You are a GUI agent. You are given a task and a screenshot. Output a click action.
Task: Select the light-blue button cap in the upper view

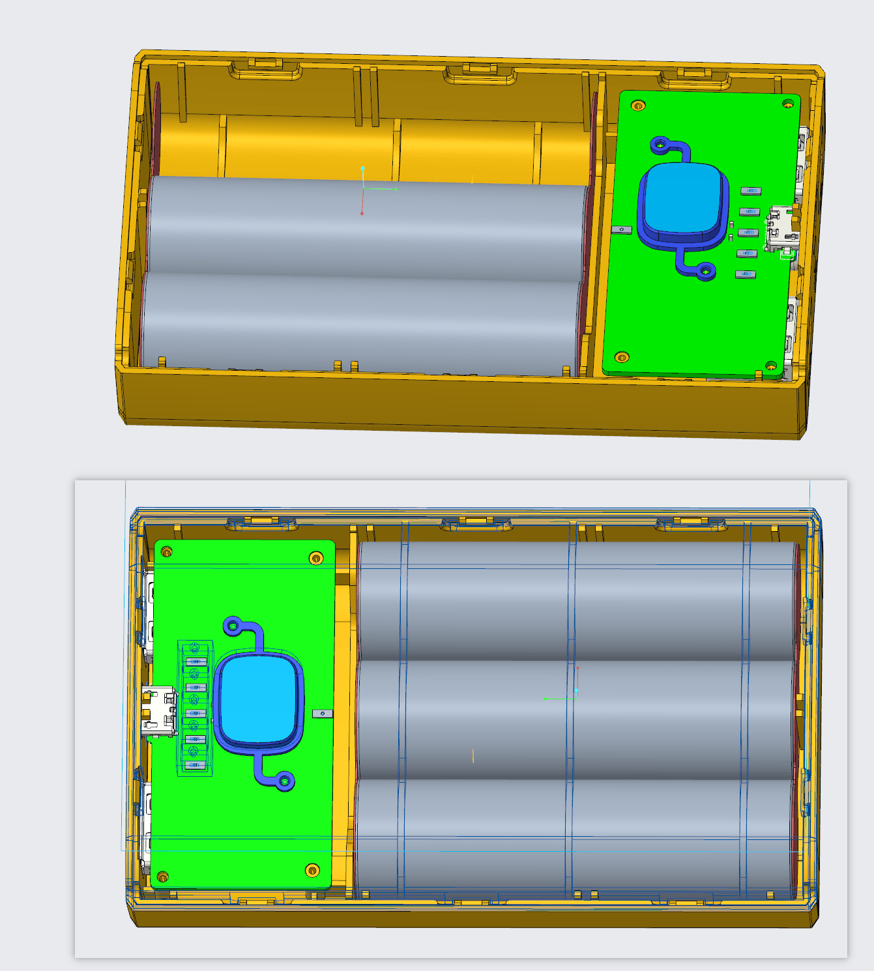click(x=682, y=198)
